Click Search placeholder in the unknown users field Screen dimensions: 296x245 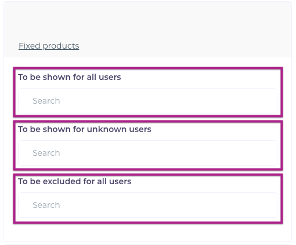pos(46,153)
